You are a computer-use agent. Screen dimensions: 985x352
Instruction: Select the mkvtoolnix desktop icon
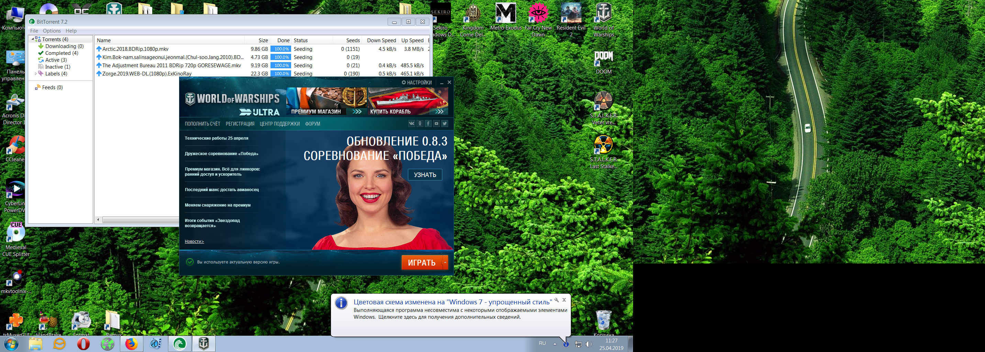16,281
